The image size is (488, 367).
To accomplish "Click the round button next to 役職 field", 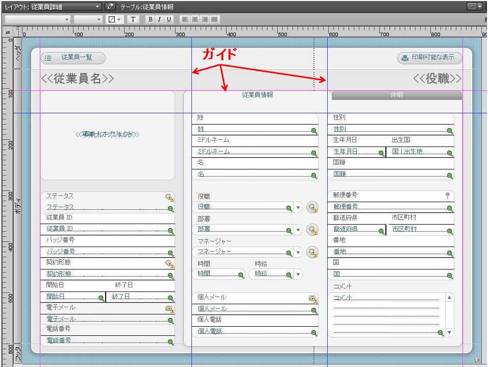I will coord(312,207).
